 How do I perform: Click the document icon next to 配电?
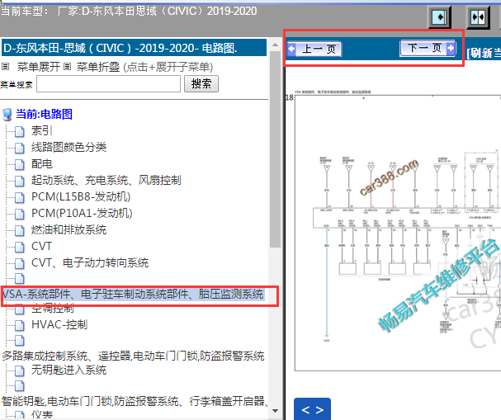[20, 164]
